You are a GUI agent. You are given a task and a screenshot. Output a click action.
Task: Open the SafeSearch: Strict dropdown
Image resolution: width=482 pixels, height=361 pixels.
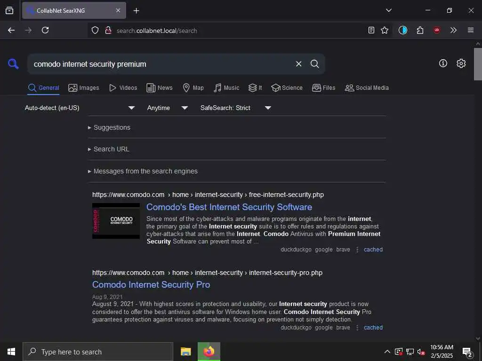click(x=236, y=108)
